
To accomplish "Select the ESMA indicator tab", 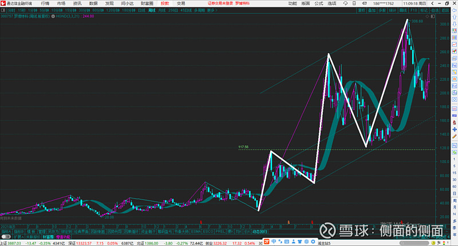I will pyautogui.click(x=196, y=231).
